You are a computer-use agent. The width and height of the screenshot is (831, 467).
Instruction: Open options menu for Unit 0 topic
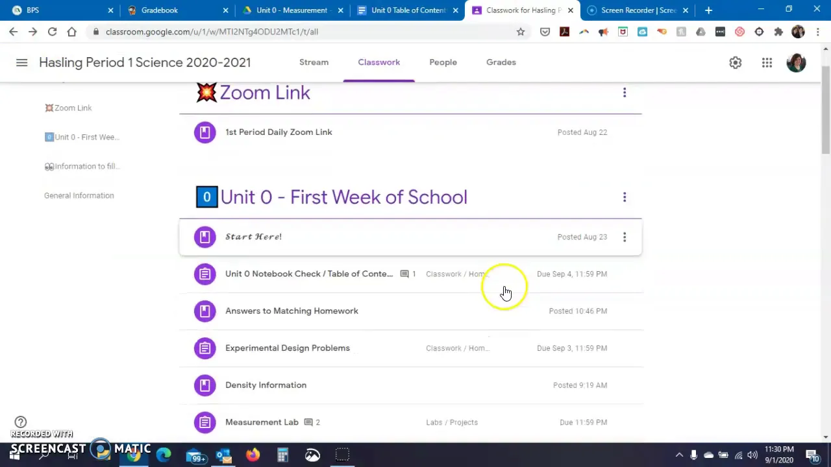click(x=625, y=197)
